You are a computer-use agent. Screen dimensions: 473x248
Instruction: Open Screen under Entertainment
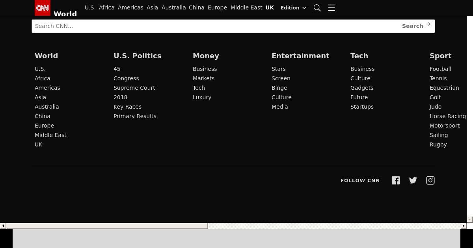(281, 78)
